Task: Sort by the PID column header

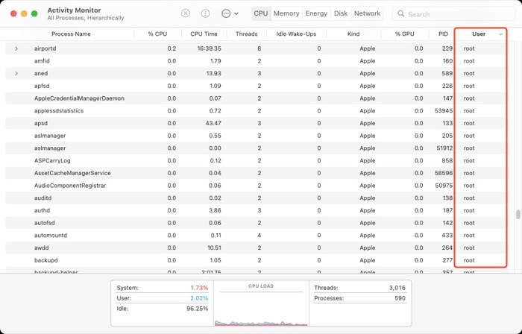Action: (x=444, y=34)
